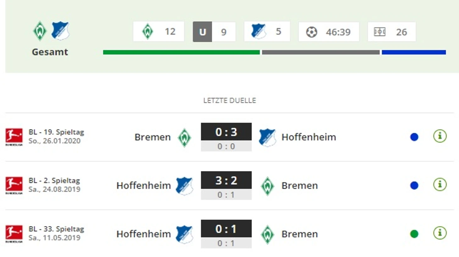The image size is (459, 257).
Task: Select the U draws box showing 9
Action: click(x=214, y=31)
